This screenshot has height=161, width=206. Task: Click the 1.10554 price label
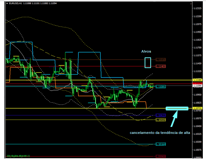pos(160,120)
